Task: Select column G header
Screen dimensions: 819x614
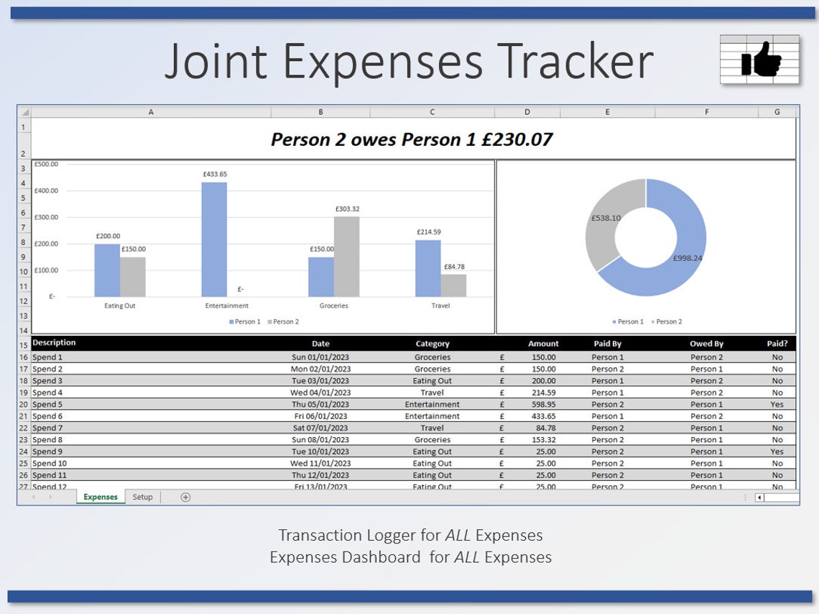Action: click(x=777, y=112)
